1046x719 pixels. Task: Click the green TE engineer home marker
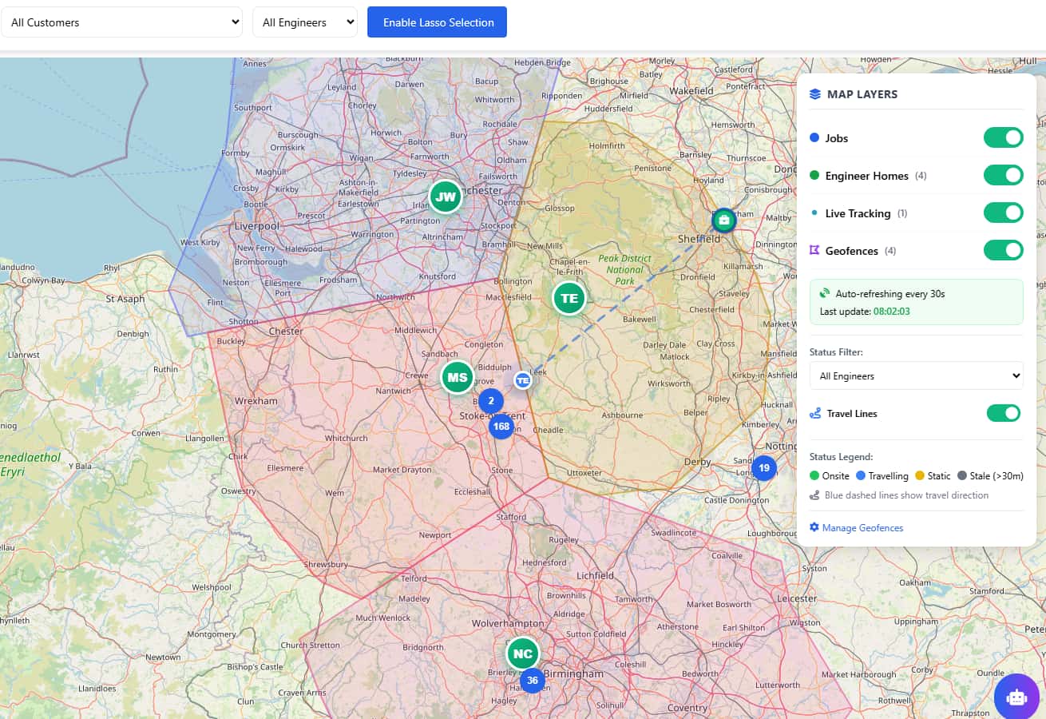pos(569,299)
